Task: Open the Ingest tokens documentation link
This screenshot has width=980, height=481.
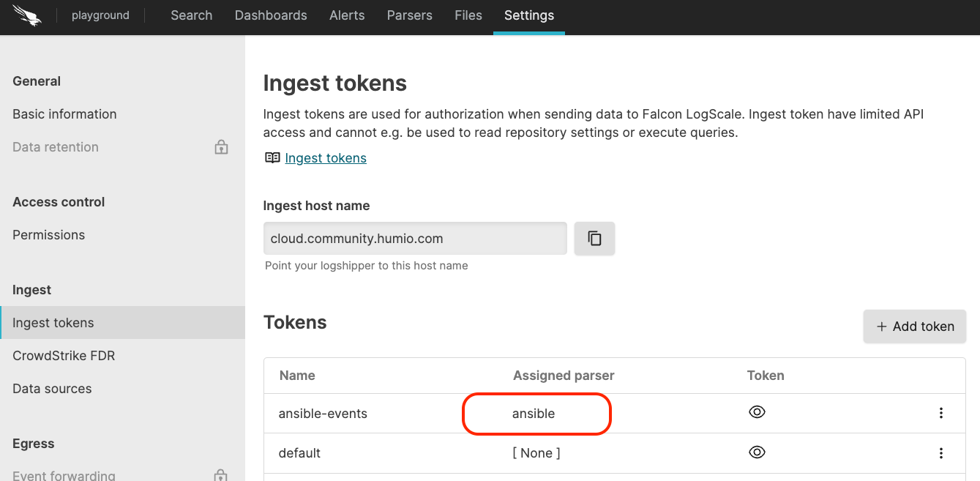Action: (x=326, y=158)
